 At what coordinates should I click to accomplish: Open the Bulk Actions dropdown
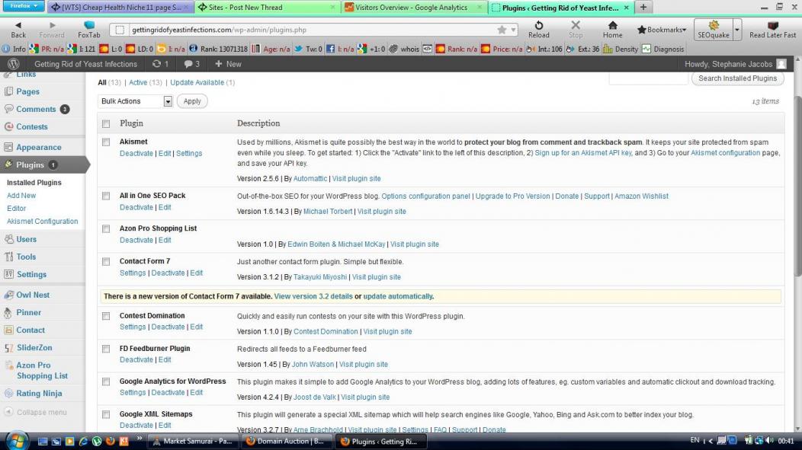click(x=136, y=101)
